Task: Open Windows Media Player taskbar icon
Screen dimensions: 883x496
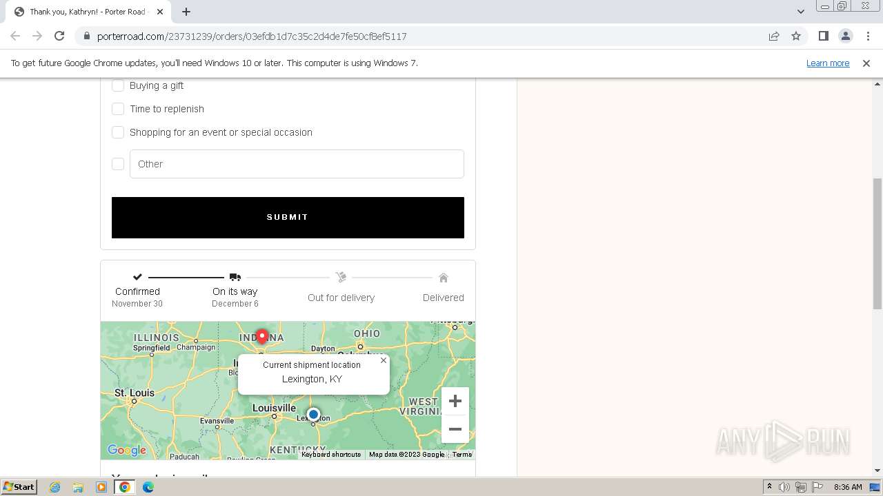Action: coord(101,487)
